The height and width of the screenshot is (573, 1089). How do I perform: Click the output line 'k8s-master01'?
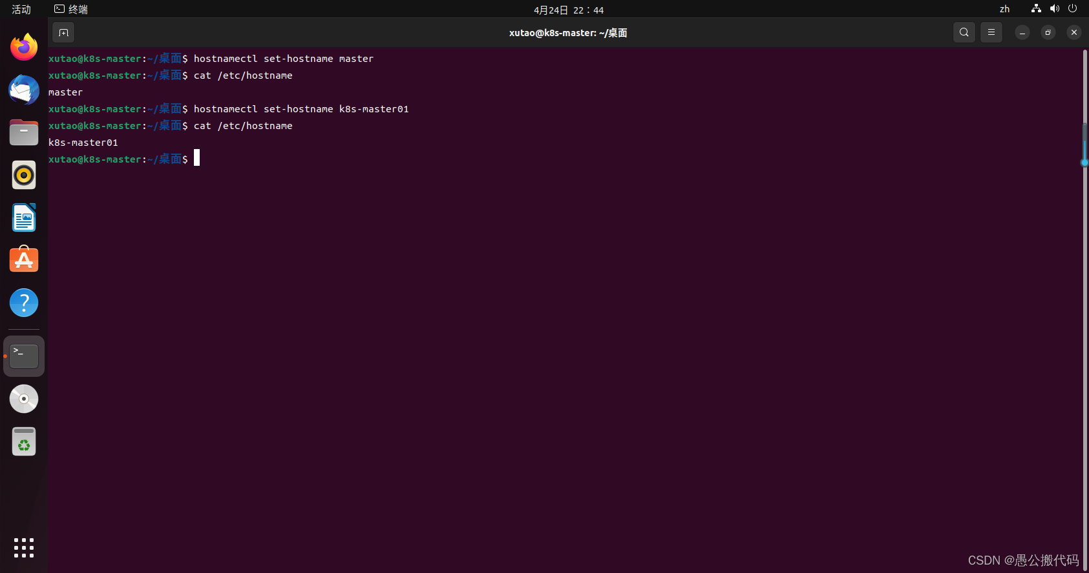83,143
